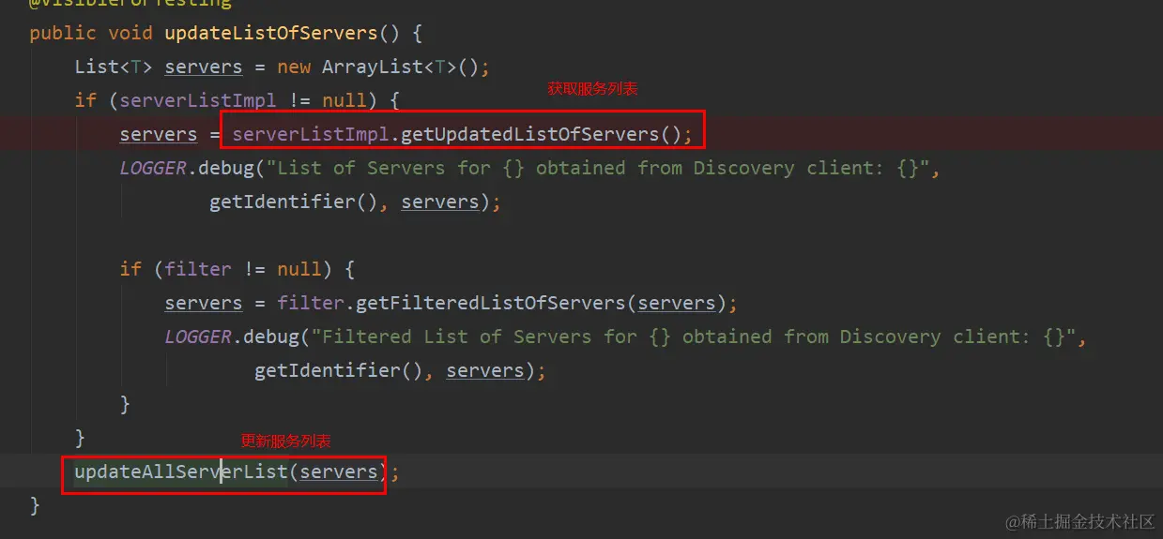Click 'serverListImpl' in the if null check

(x=198, y=100)
